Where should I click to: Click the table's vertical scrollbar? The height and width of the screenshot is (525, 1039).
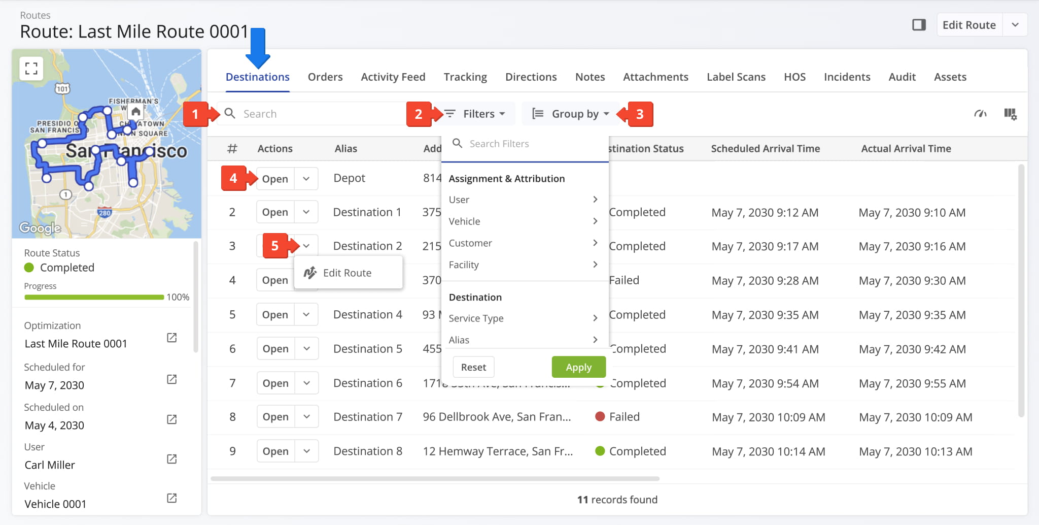coord(1021,290)
